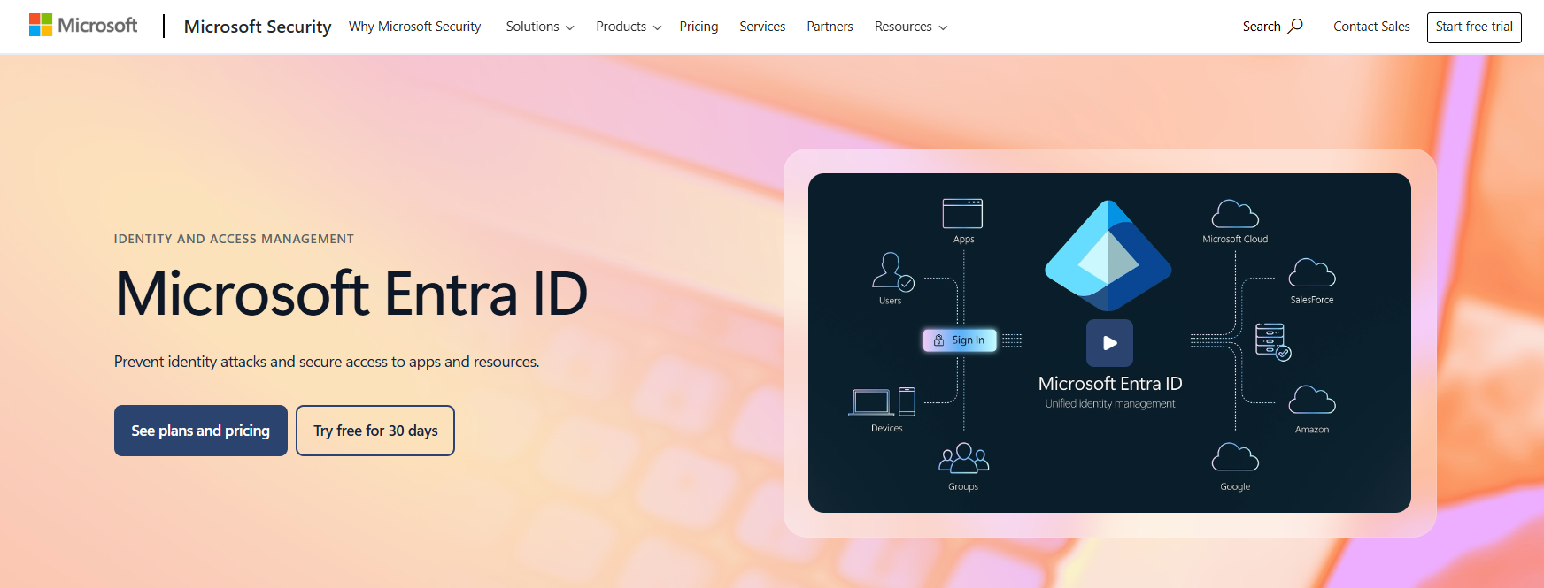
Task: Click the SalesForce cloud icon
Action: (x=1312, y=273)
